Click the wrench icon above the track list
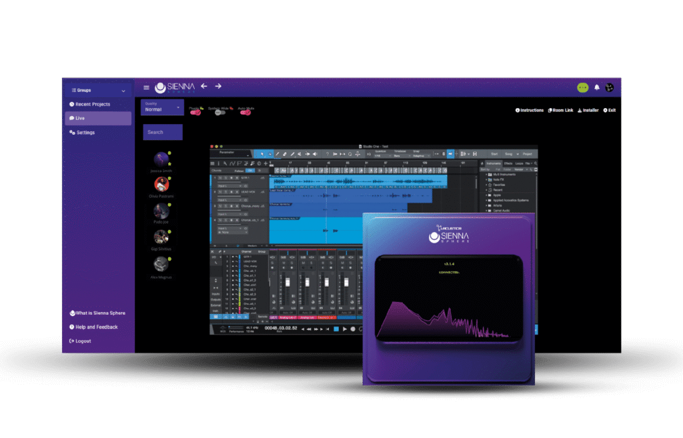 click(x=225, y=163)
